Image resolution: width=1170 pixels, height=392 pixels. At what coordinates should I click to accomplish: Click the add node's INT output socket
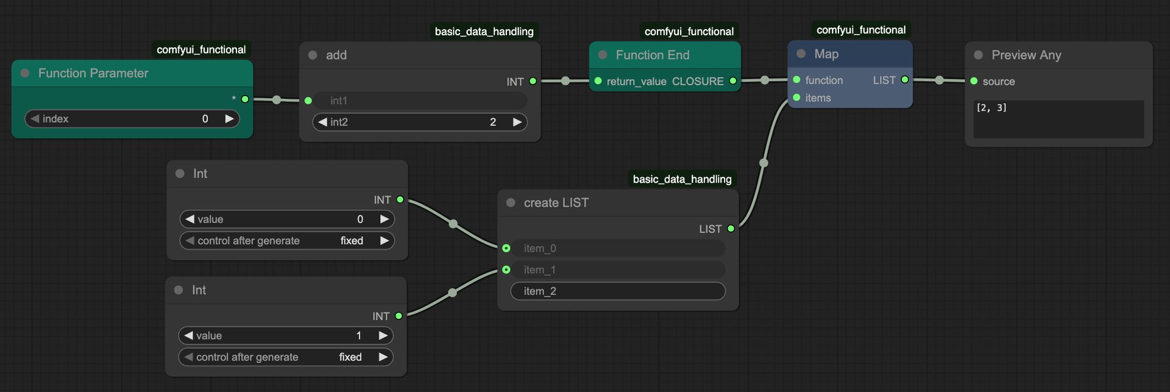tap(533, 81)
